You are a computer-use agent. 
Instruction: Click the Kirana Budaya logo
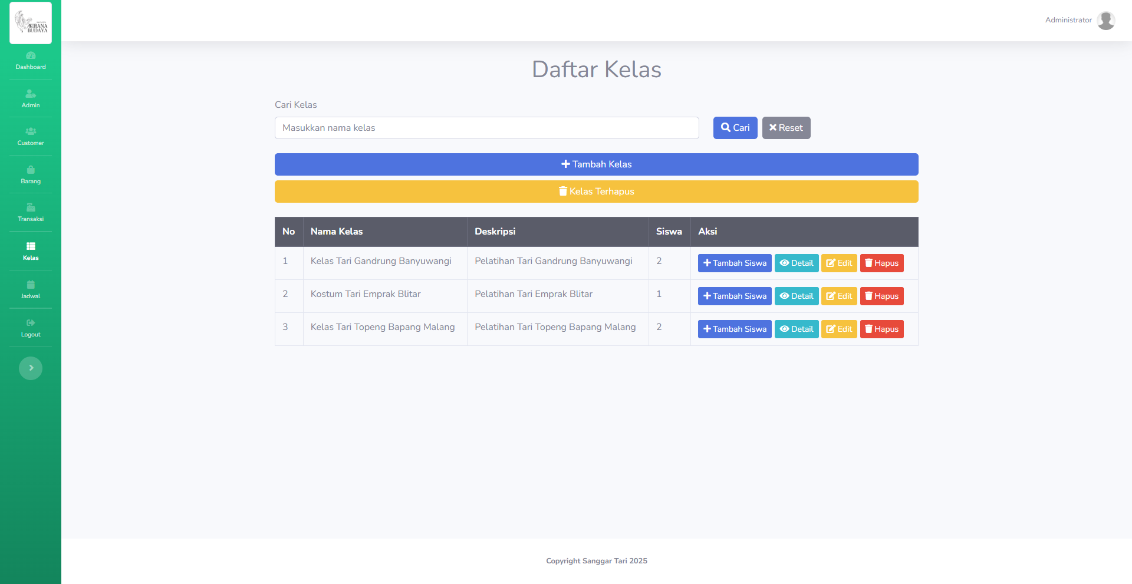31,22
